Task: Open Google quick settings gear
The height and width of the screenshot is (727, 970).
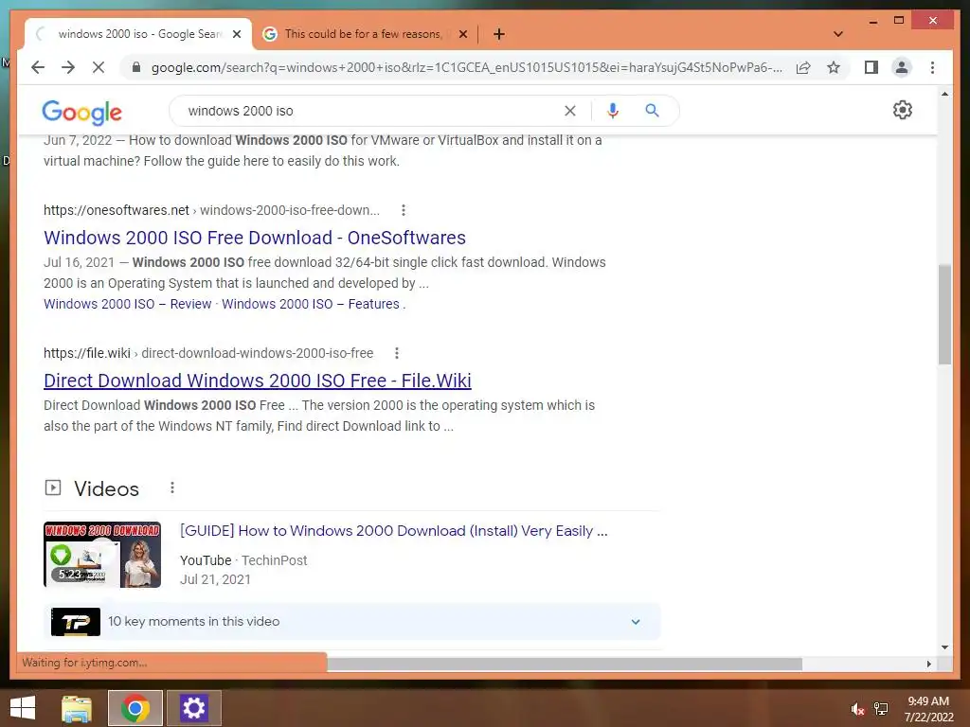Action: coord(903,110)
